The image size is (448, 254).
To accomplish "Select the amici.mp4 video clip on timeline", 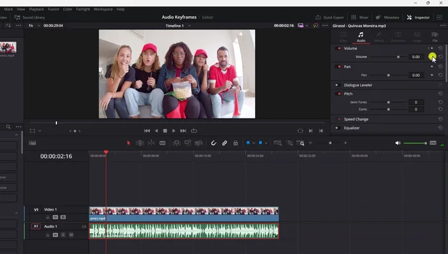I will [184, 214].
